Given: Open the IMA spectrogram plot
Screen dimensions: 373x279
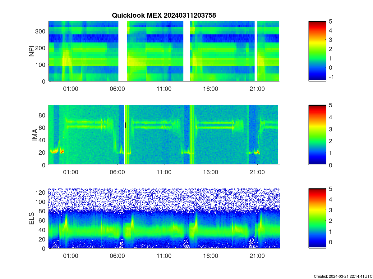Looking at the screenshot, I should (164, 135).
